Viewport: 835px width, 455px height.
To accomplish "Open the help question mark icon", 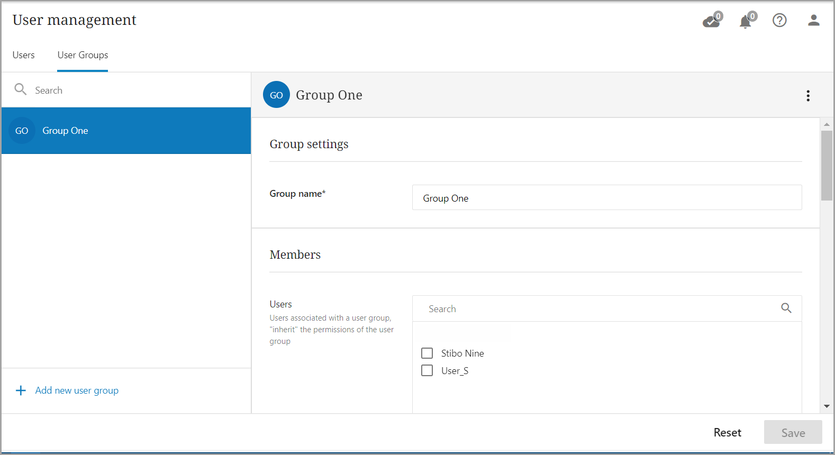I will [779, 20].
